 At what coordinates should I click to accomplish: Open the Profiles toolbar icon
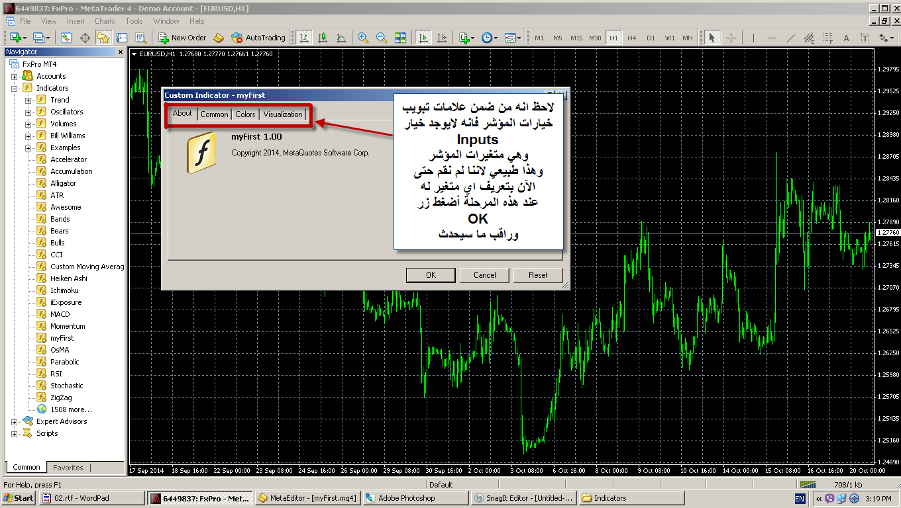click(40, 38)
